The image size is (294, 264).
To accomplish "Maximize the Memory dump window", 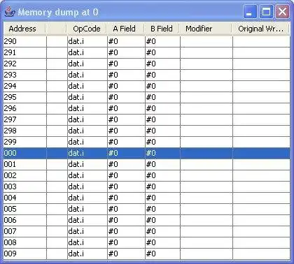I will (266, 12).
